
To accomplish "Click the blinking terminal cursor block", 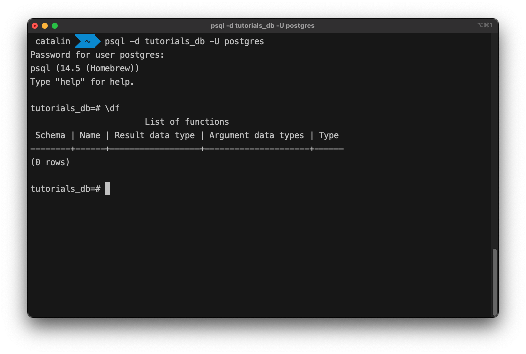I will click(x=106, y=188).
